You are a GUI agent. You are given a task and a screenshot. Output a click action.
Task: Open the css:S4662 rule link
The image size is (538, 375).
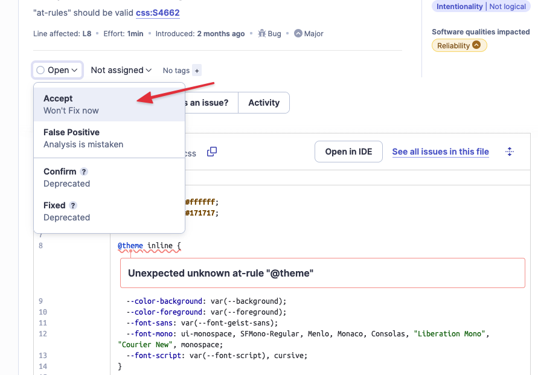158,13
